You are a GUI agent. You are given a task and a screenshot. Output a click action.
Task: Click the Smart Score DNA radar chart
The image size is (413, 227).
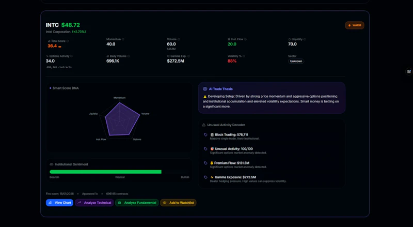[x=120, y=119]
